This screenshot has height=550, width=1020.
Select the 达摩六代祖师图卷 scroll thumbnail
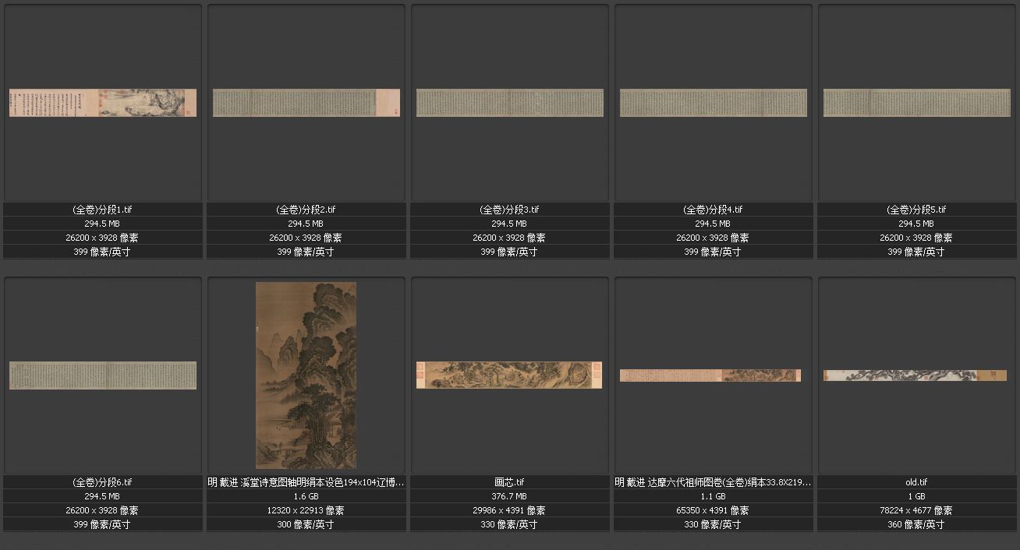coord(710,375)
